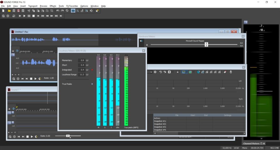Click Play in Sound 1 window transport
This screenshot has height=150, width=280.
(32, 137)
